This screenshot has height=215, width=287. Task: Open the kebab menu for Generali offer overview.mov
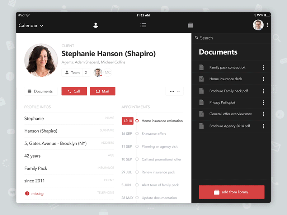(263, 114)
